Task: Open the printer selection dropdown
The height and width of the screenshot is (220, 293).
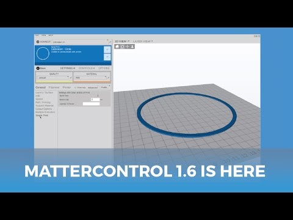Action: (80, 42)
